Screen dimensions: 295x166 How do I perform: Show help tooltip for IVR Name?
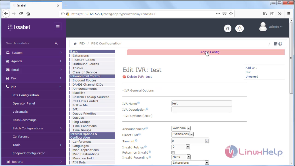pyautogui.click(x=139, y=103)
